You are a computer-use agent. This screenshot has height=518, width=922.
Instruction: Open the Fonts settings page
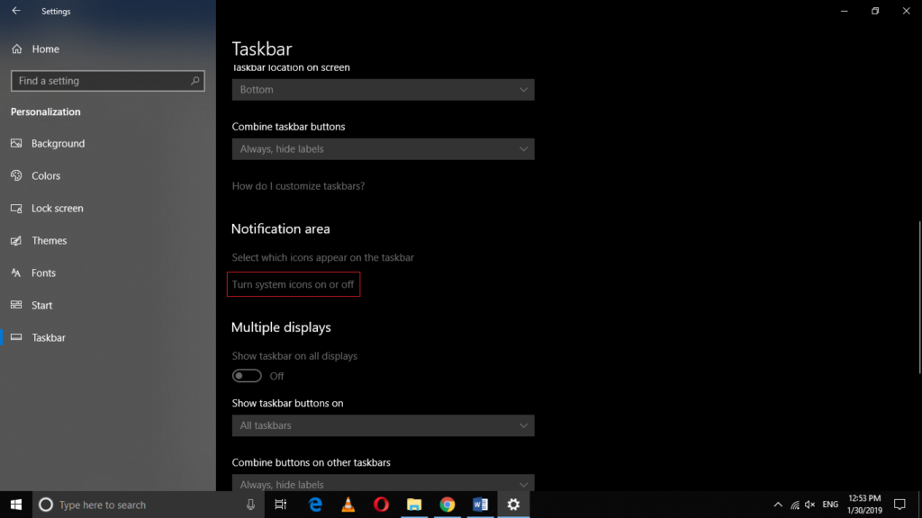pyautogui.click(x=43, y=272)
